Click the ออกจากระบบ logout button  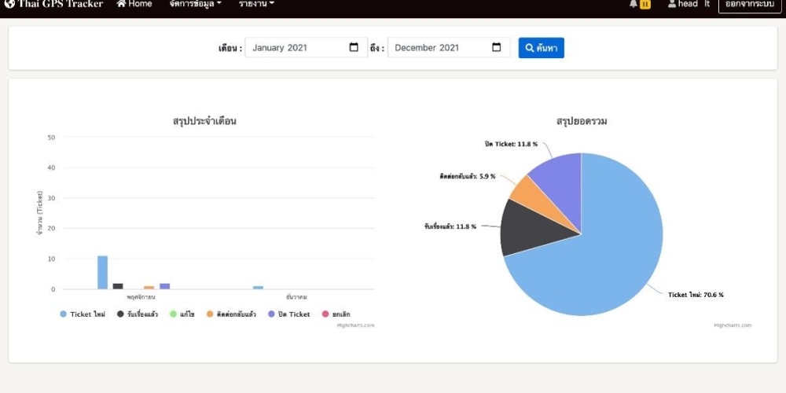point(749,5)
